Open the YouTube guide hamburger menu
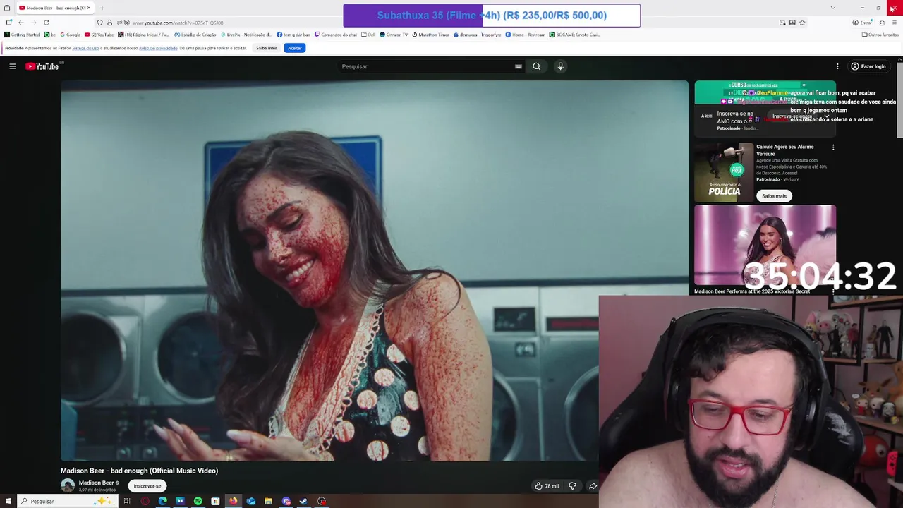This screenshot has height=508, width=903. pyautogui.click(x=12, y=66)
